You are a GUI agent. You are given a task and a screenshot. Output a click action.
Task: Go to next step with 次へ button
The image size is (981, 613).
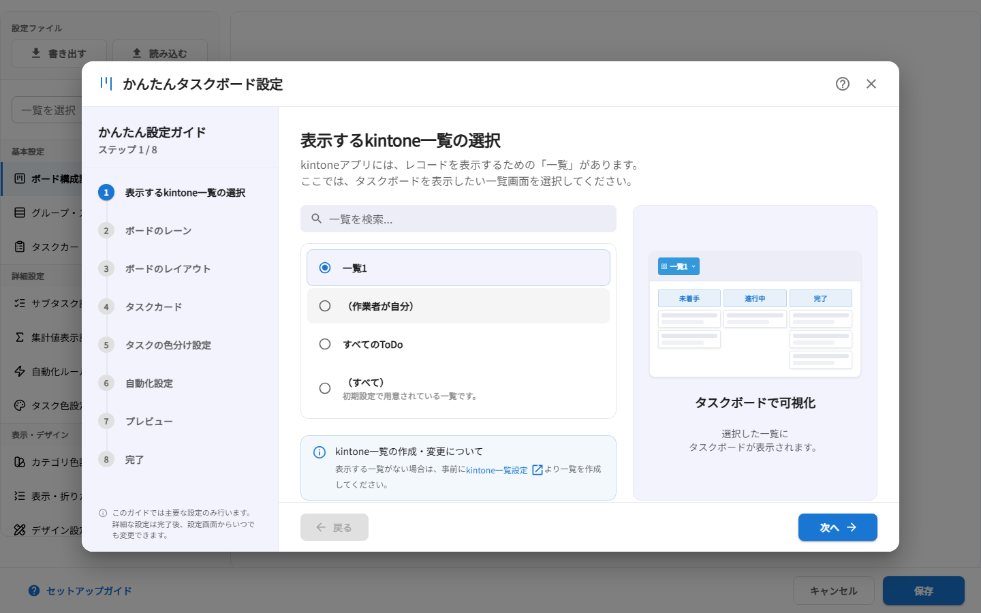point(838,527)
